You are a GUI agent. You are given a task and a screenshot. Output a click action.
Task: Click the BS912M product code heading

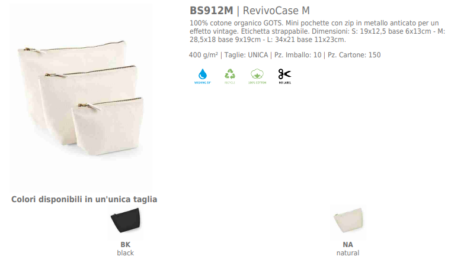212,11
